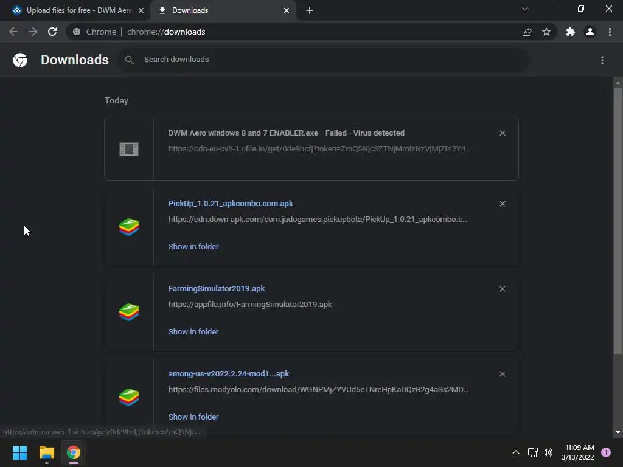The height and width of the screenshot is (467, 623).
Task: Click the PickUp apk BlueStacks icon
Action: (x=129, y=227)
